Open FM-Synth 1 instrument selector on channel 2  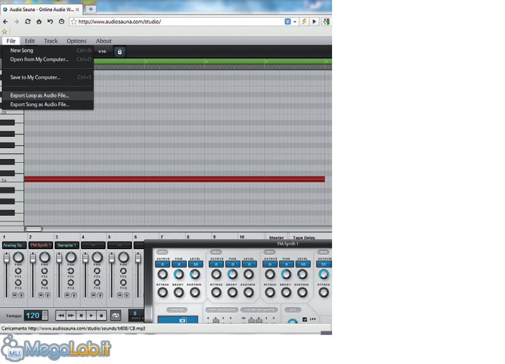pos(40,245)
